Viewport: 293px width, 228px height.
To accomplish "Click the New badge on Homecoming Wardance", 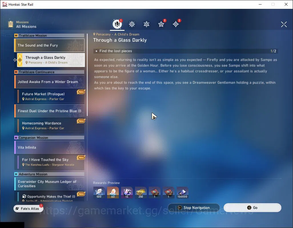I will (81, 121).
